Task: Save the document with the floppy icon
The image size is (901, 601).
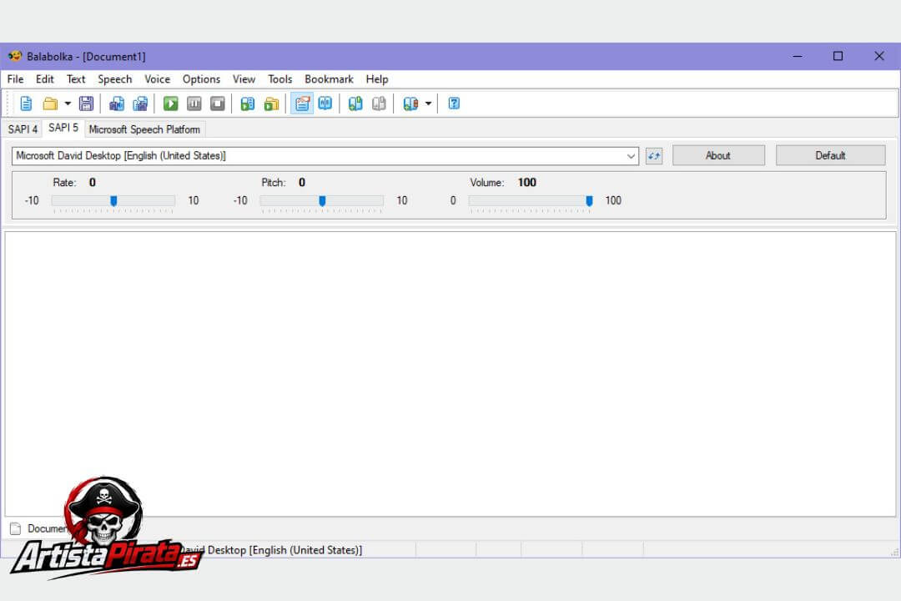Action: (86, 104)
